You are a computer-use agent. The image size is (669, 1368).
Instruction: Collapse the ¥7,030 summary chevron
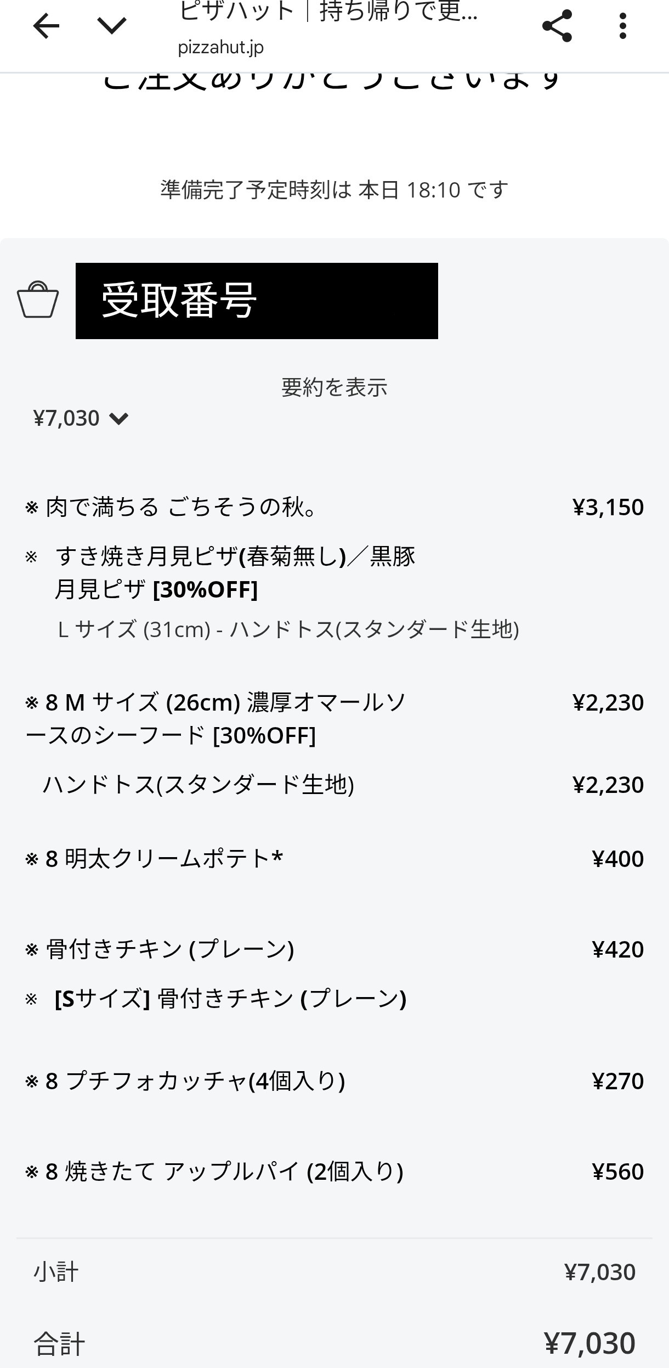tap(118, 419)
